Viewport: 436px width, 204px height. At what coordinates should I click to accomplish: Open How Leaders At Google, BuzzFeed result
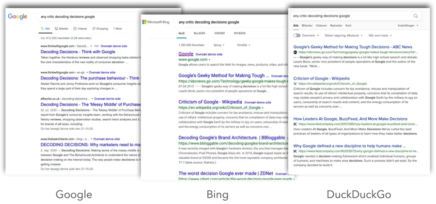pyautogui.click(x=350, y=119)
